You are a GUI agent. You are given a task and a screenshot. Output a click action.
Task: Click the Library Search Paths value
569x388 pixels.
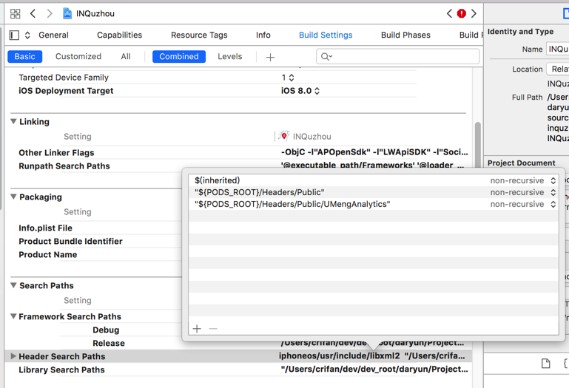(374, 369)
